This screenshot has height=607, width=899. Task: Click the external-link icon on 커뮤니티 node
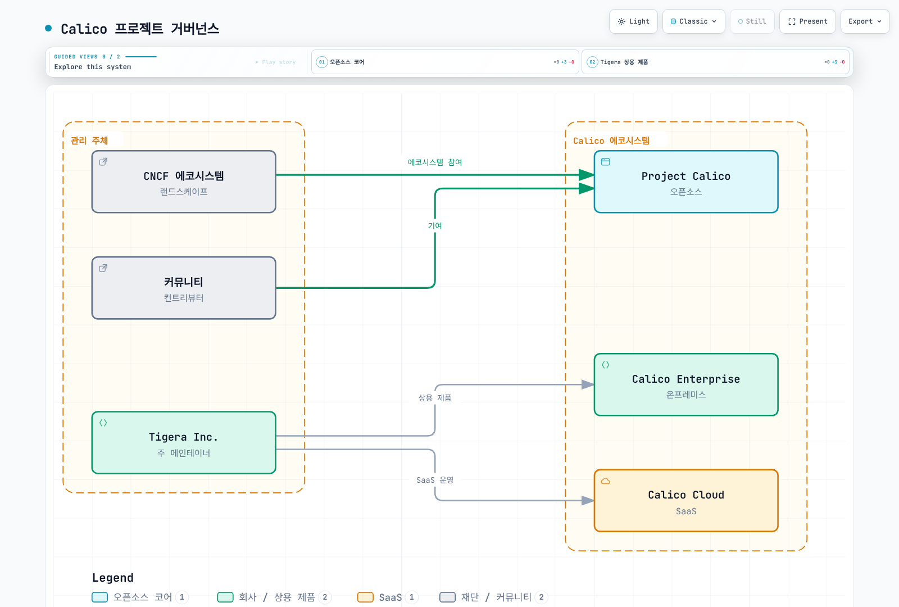(x=103, y=268)
